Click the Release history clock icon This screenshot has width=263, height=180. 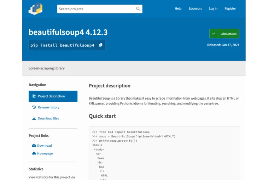click(34, 107)
